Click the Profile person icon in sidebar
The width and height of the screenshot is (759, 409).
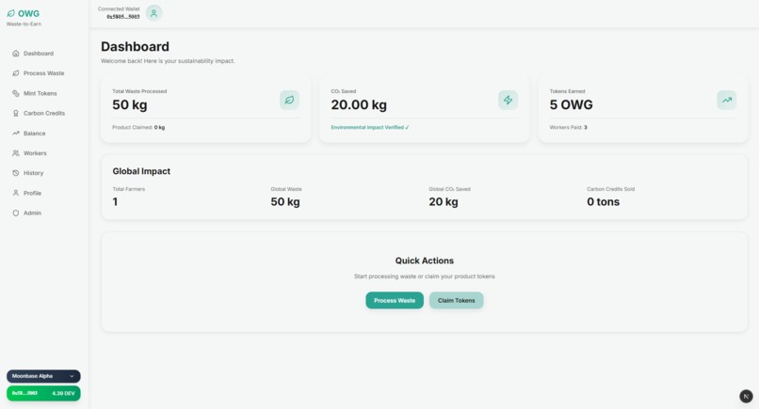point(15,193)
